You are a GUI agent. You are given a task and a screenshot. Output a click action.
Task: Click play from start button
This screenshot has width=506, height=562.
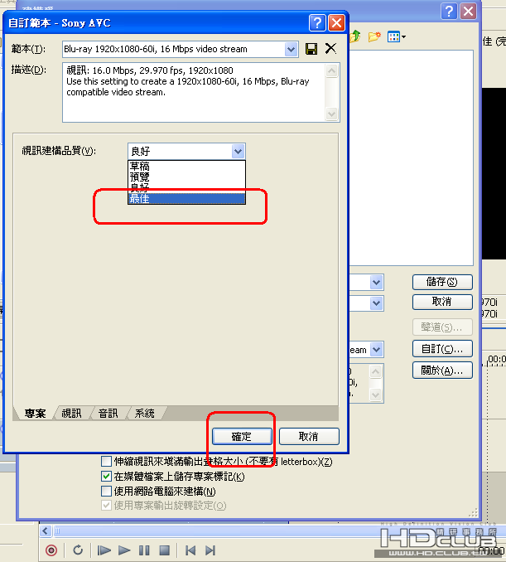104,550
